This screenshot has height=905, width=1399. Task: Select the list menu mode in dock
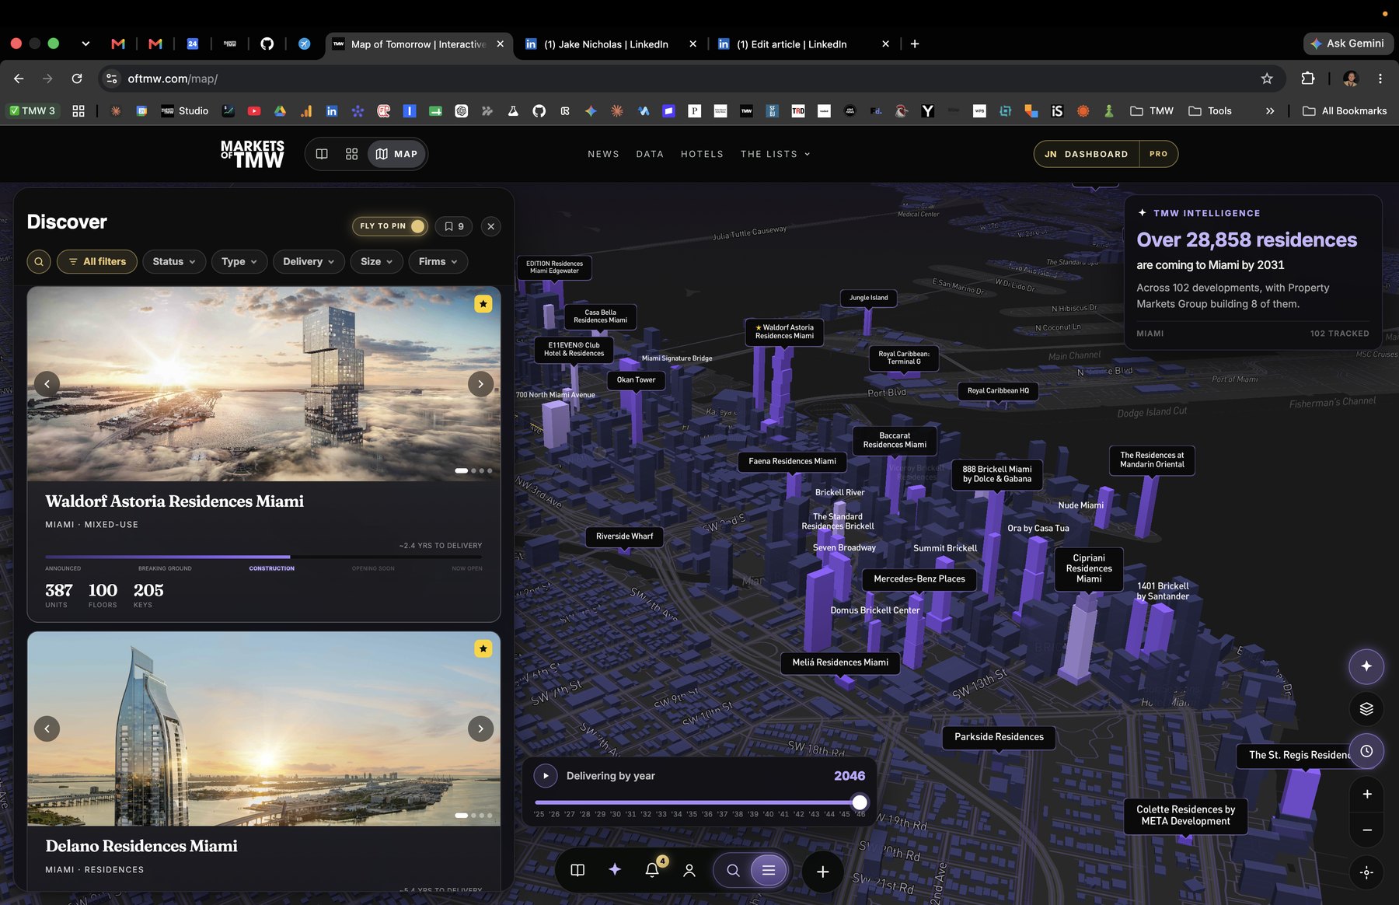tap(769, 871)
